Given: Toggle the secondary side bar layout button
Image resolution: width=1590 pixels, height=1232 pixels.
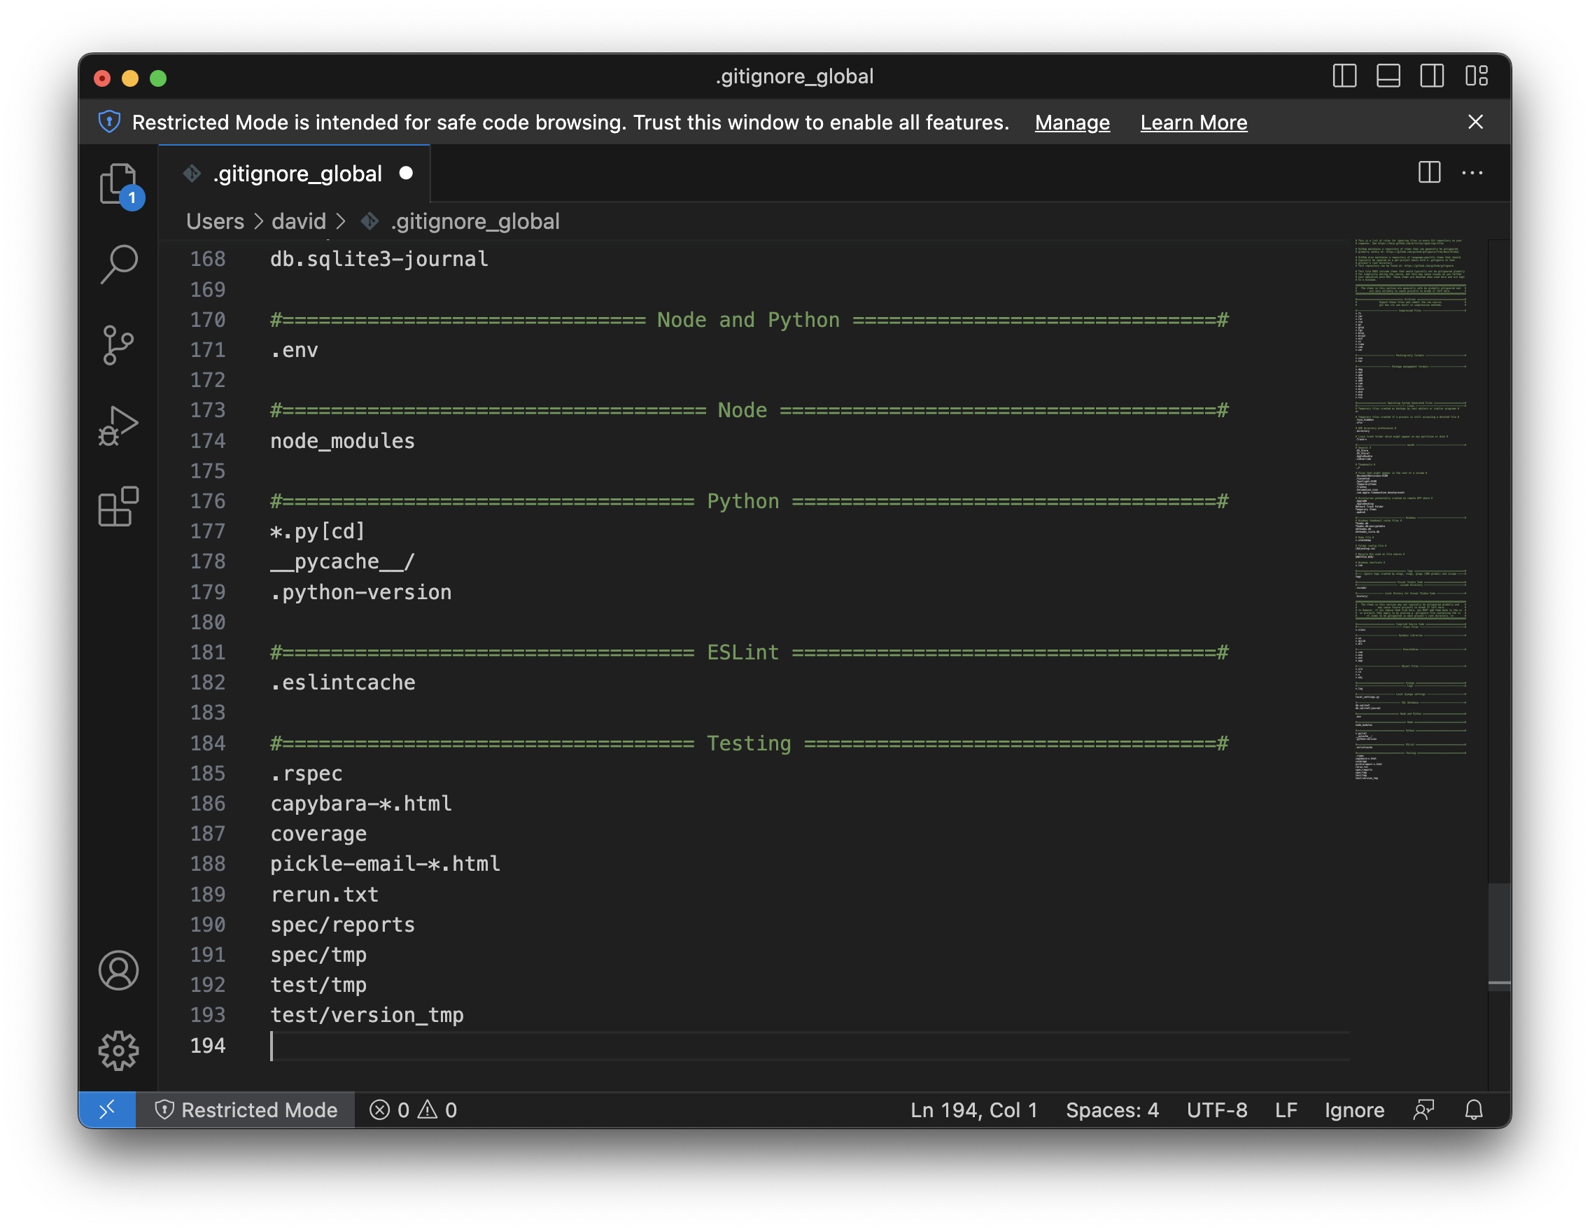Looking at the screenshot, I should (1431, 76).
